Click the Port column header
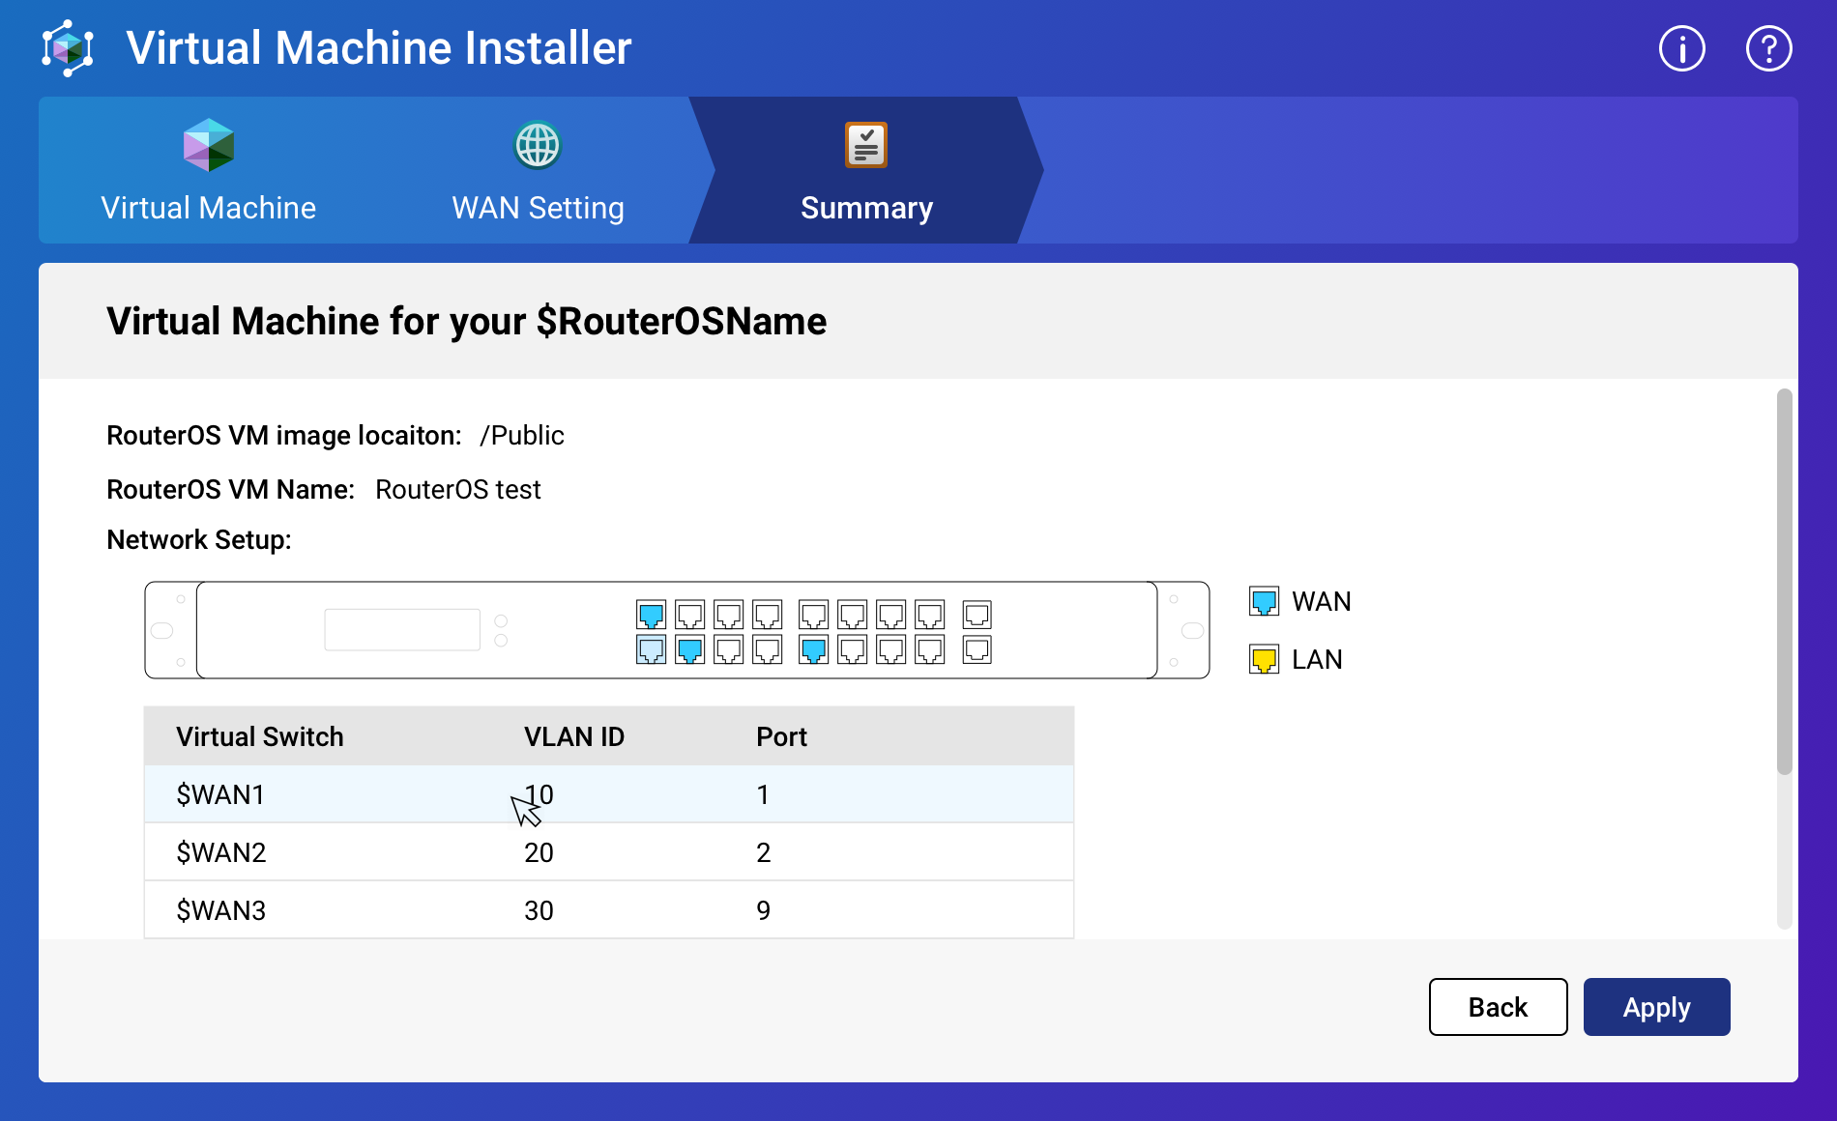 (781, 736)
